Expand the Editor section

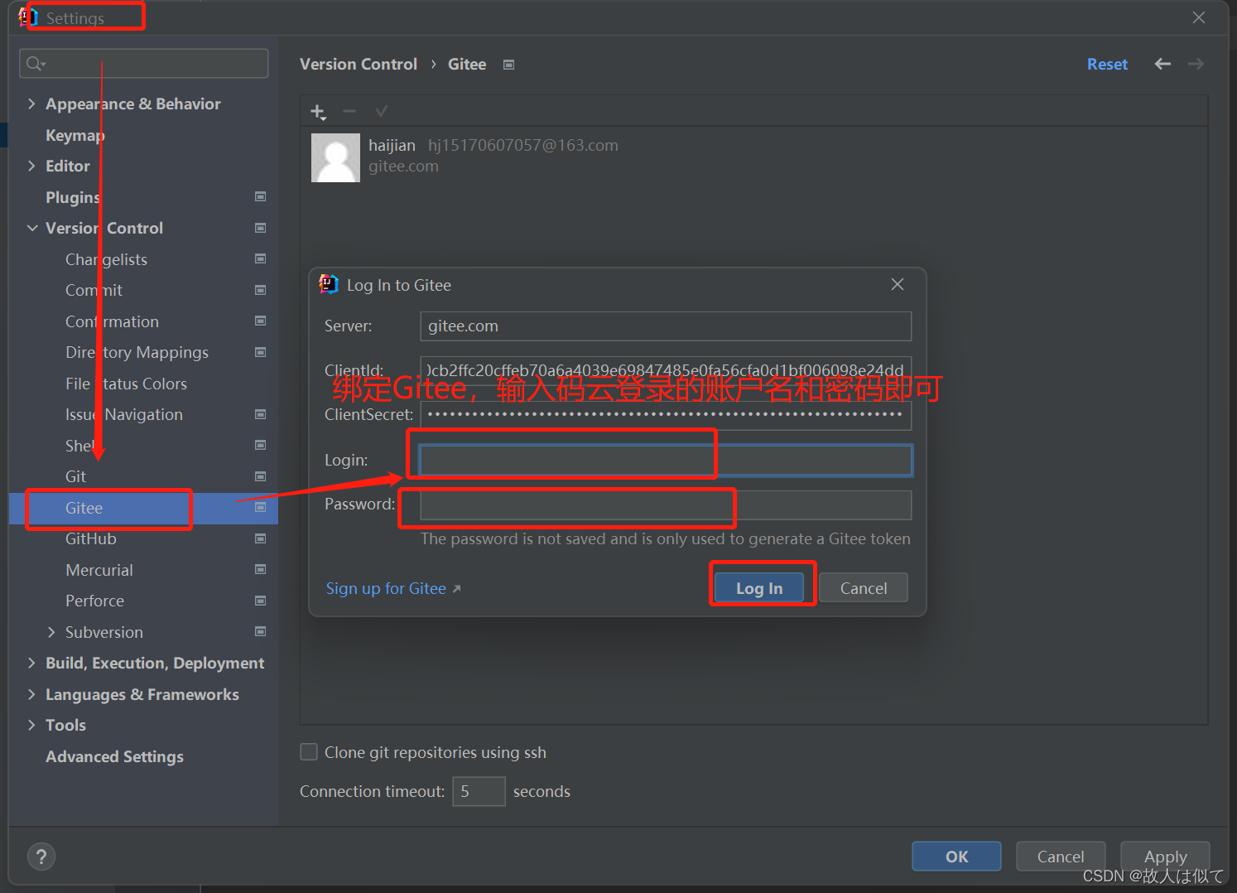click(x=31, y=166)
